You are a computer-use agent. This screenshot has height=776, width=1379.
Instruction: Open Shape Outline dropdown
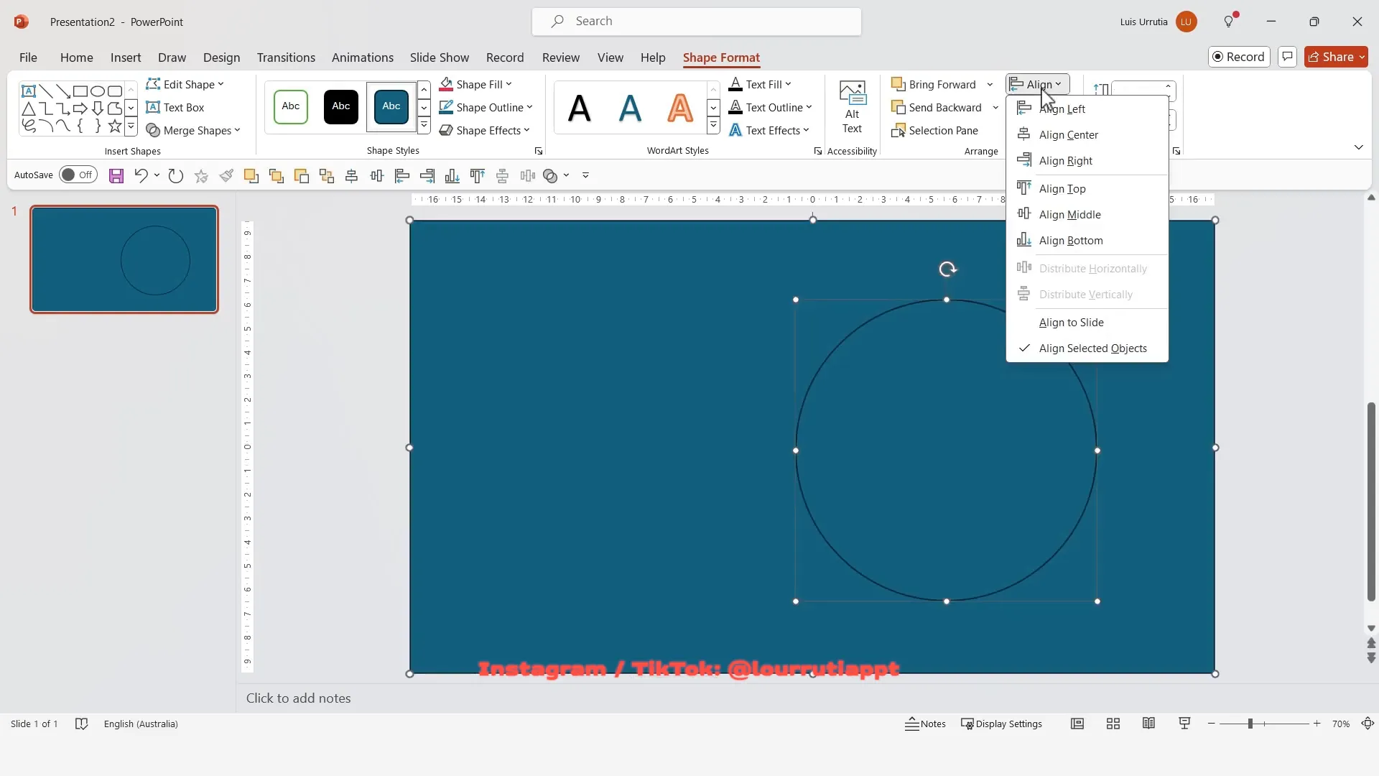click(x=486, y=107)
